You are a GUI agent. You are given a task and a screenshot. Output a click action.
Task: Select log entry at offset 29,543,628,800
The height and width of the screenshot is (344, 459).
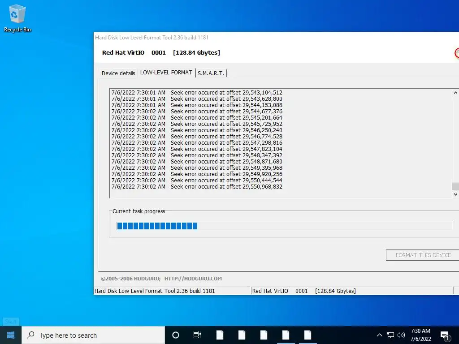197,99
